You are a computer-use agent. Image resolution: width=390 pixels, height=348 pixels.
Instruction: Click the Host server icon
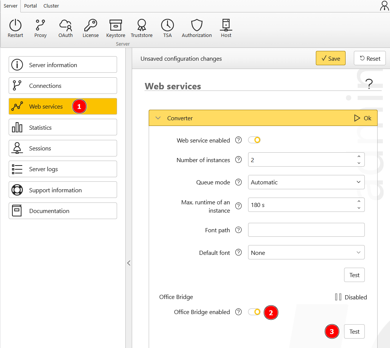coord(226,26)
